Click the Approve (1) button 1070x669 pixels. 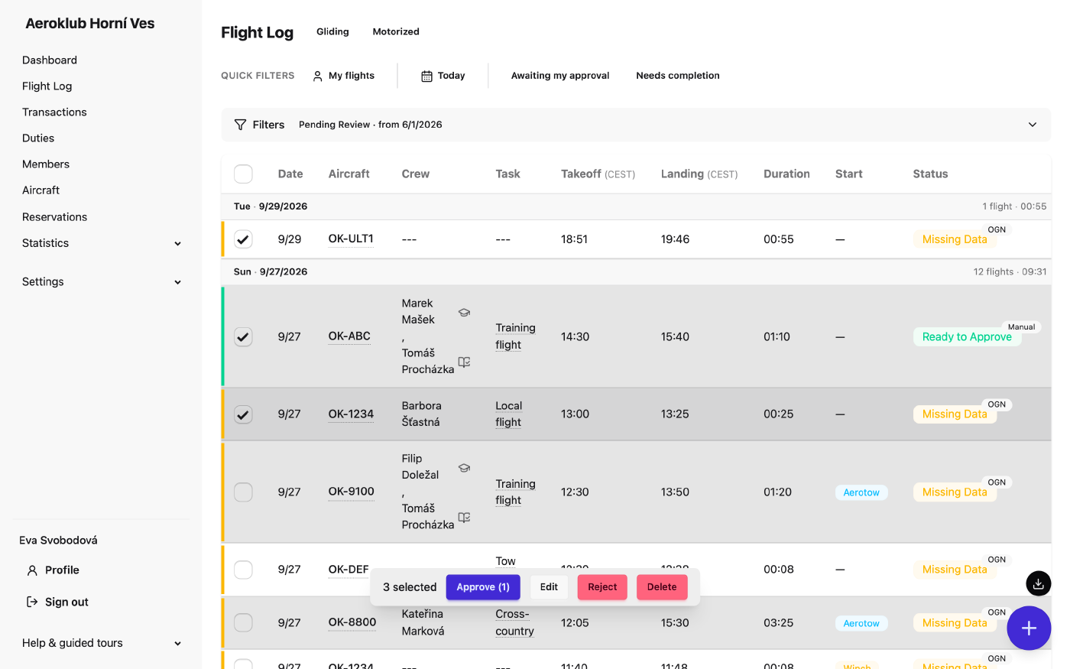coord(483,587)
